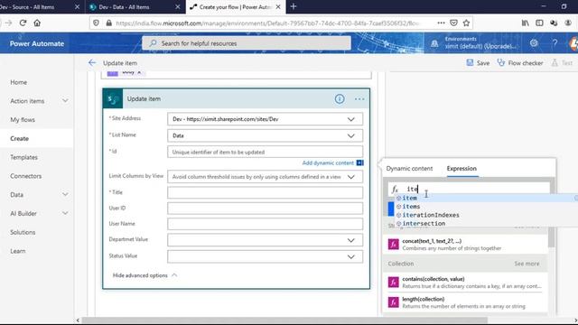Click the horizontal scrollbar at the bottom
Screen dimensions: 578x325
[x=284, y=320]
